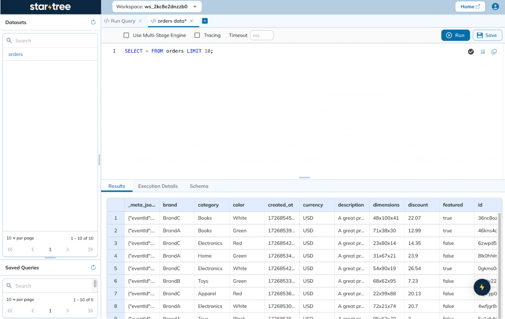Copy the query using the copy icon
The width and height of the screenshot is (505, 319).
coord(494,52)
